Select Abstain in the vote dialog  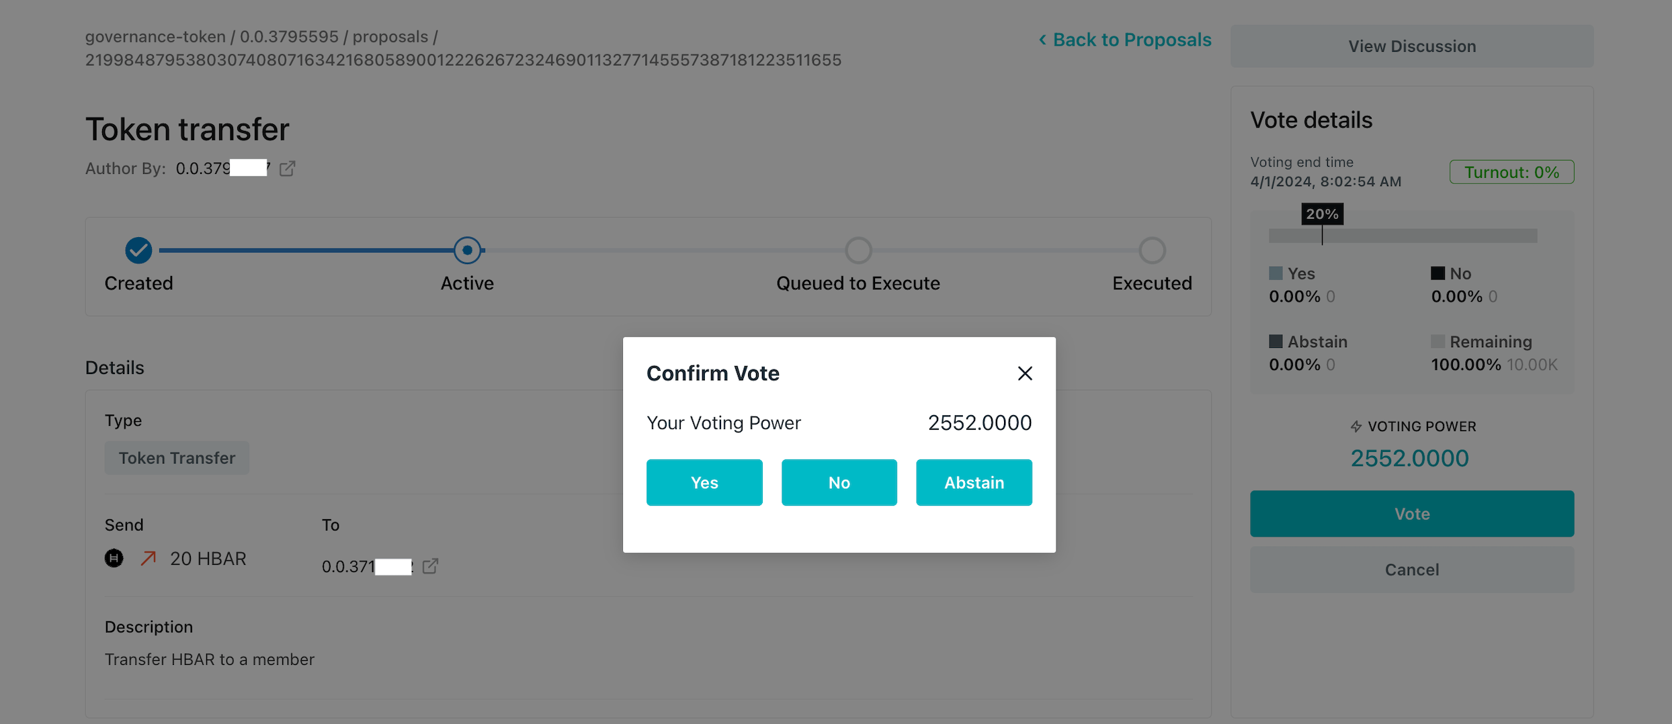[x=974, y=482]
